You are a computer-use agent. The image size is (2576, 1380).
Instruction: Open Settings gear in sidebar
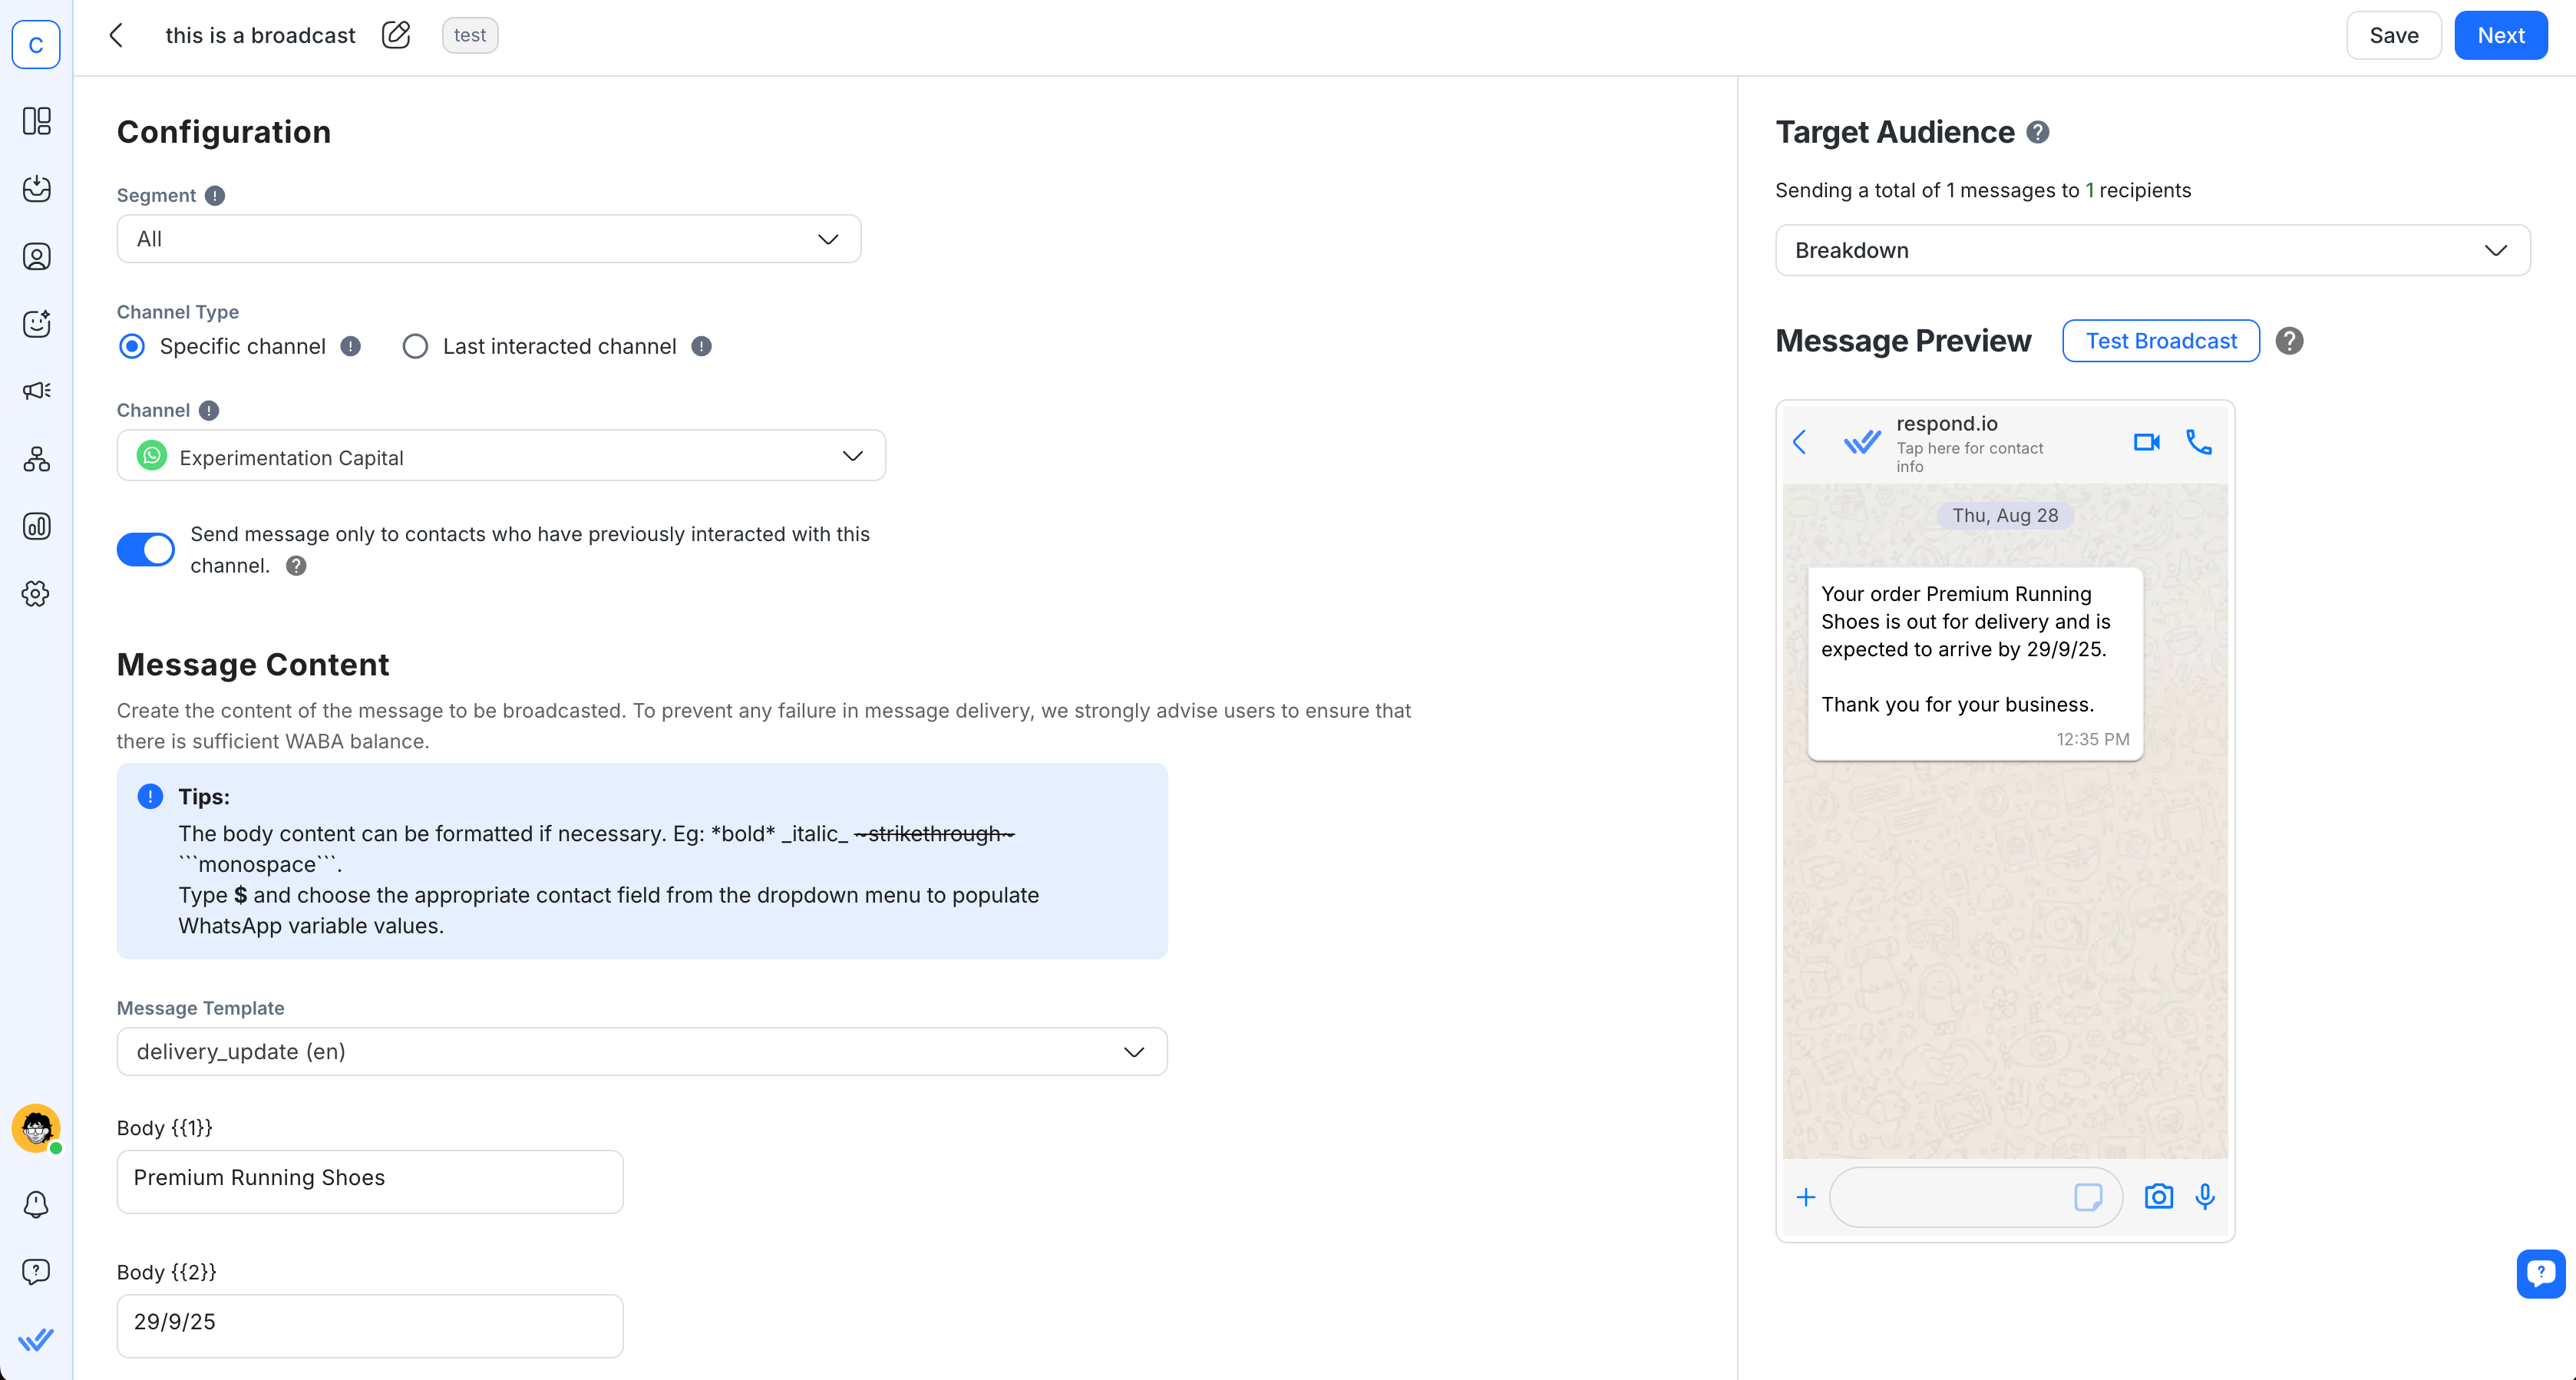click(x=36, y=592)
